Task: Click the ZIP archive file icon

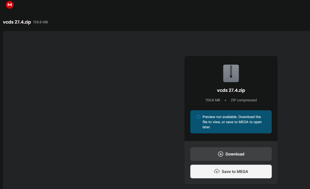Action: [x=231, y=73]
